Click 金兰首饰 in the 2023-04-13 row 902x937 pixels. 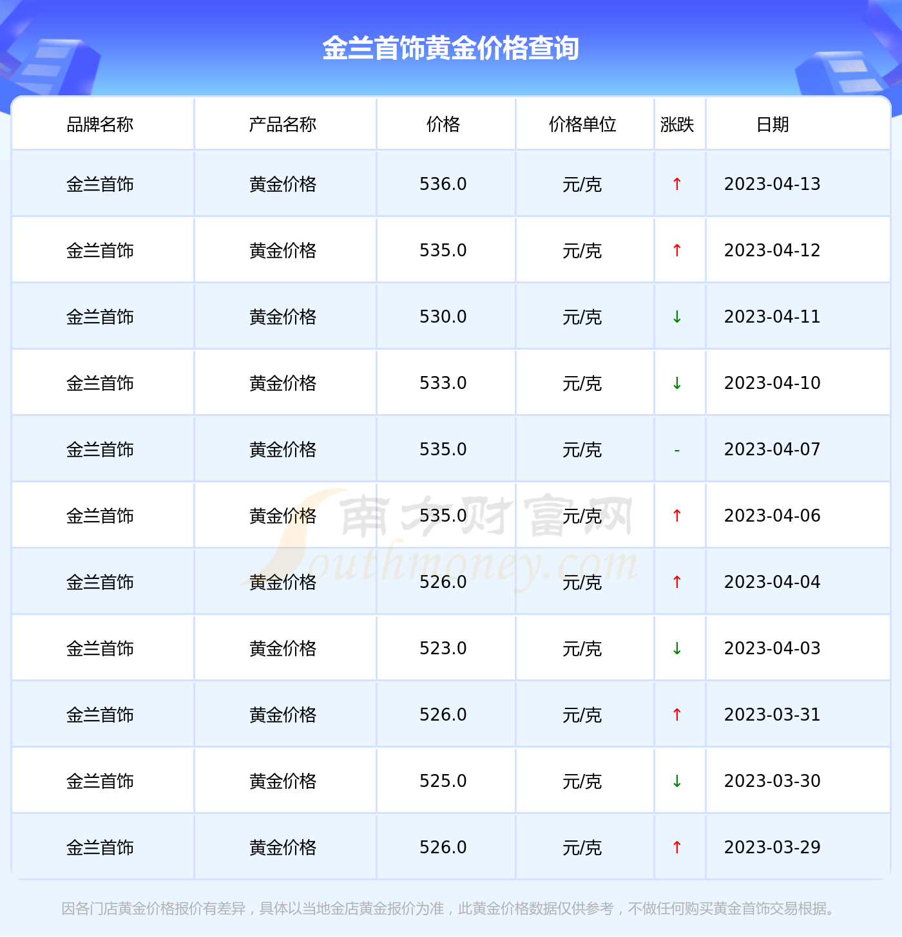click(x=100, y=184)
